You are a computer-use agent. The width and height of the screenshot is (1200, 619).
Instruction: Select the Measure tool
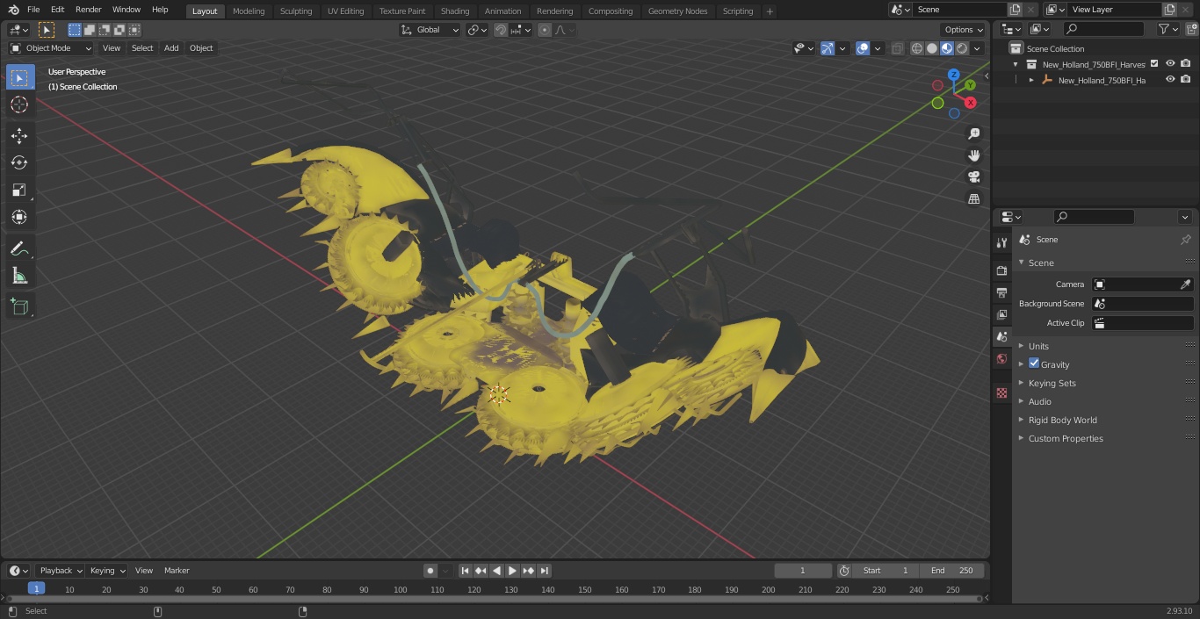click(x=19, y=277)
